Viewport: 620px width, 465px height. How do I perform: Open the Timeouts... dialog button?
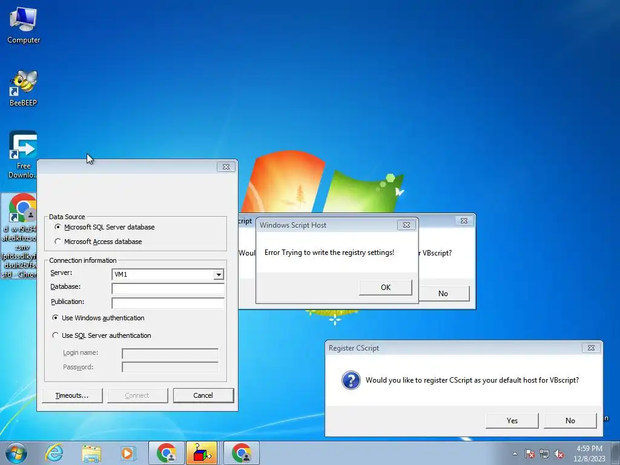click(x=73, y=395)
